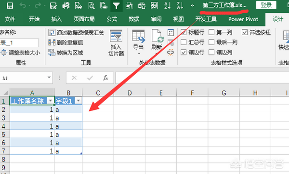289x174 pixels.
Task: Click 转换为区域 convert to range
Action: pos(66,53)
